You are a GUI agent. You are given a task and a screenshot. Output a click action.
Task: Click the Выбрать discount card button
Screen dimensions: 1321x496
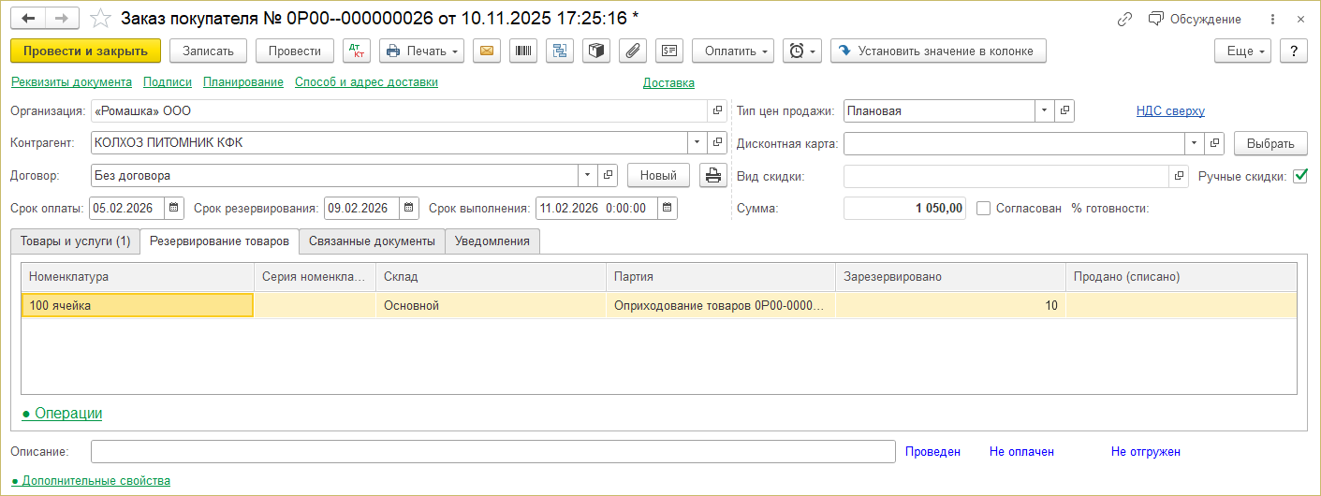pyautogui.click(x=1270, y=143)
